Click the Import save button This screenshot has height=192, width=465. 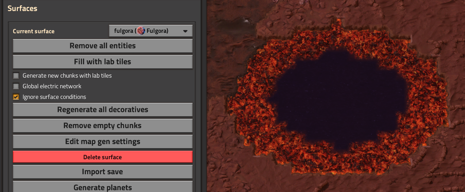coord(103,172)
